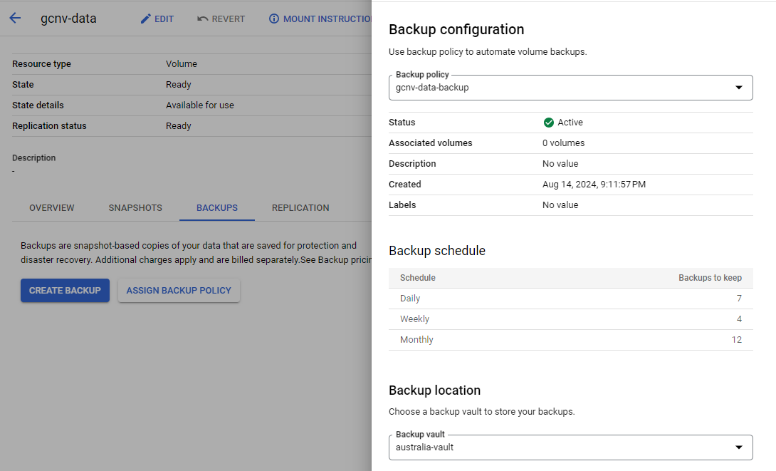Open the Snapshots tab
This screenshot has height=471, width=776.
[x=135, y=208]
